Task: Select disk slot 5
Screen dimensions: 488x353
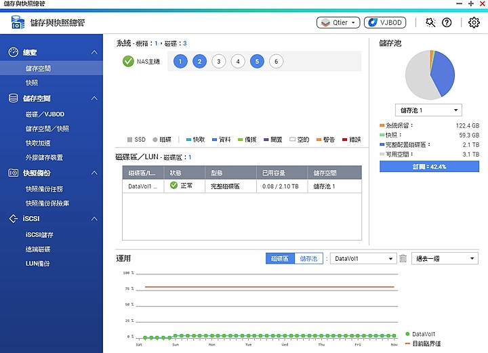Action: tap(257, 61)
